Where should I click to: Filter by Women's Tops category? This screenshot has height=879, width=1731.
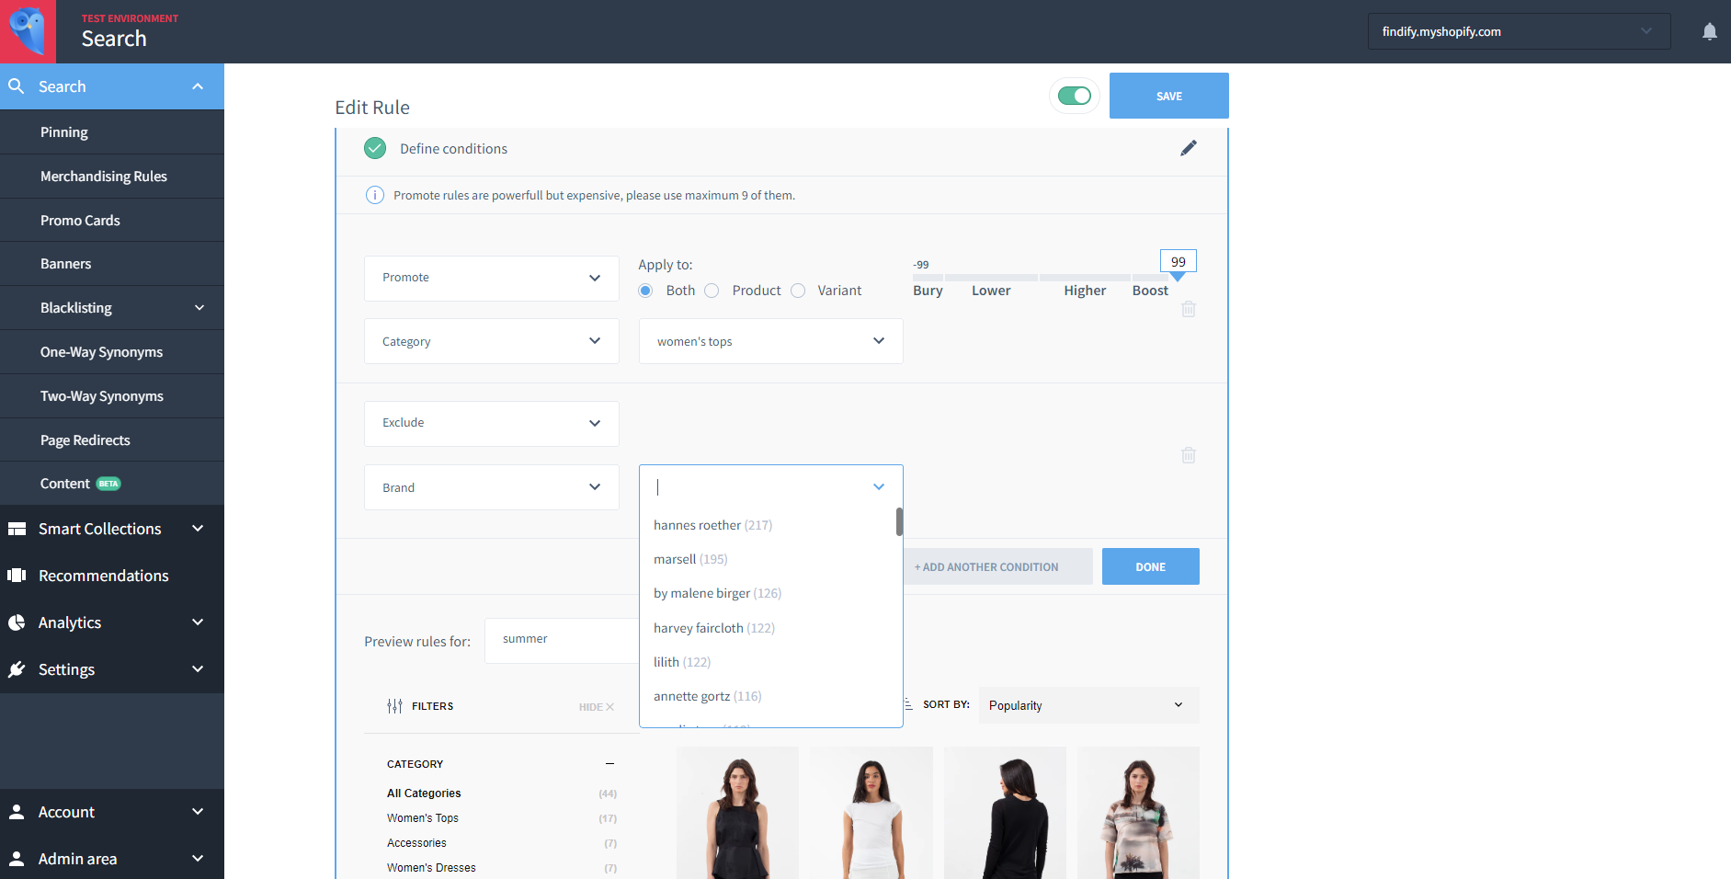[423, 818]
